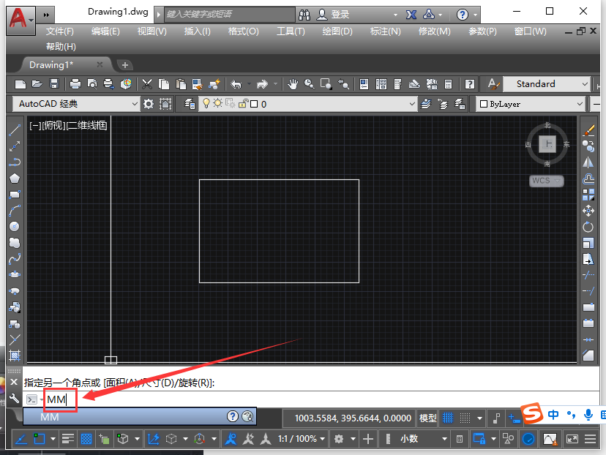Click the viewport label [-][俯视][二维线框]
The image size is (606, 455).
tap(68, 125)
